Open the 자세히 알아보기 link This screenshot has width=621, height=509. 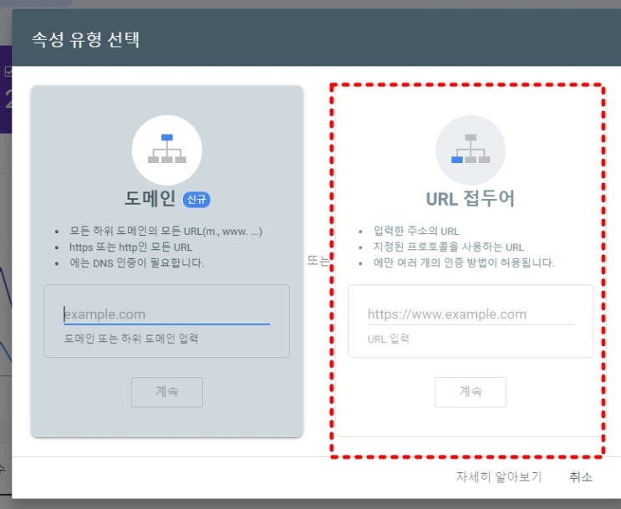tap(499, 476)
